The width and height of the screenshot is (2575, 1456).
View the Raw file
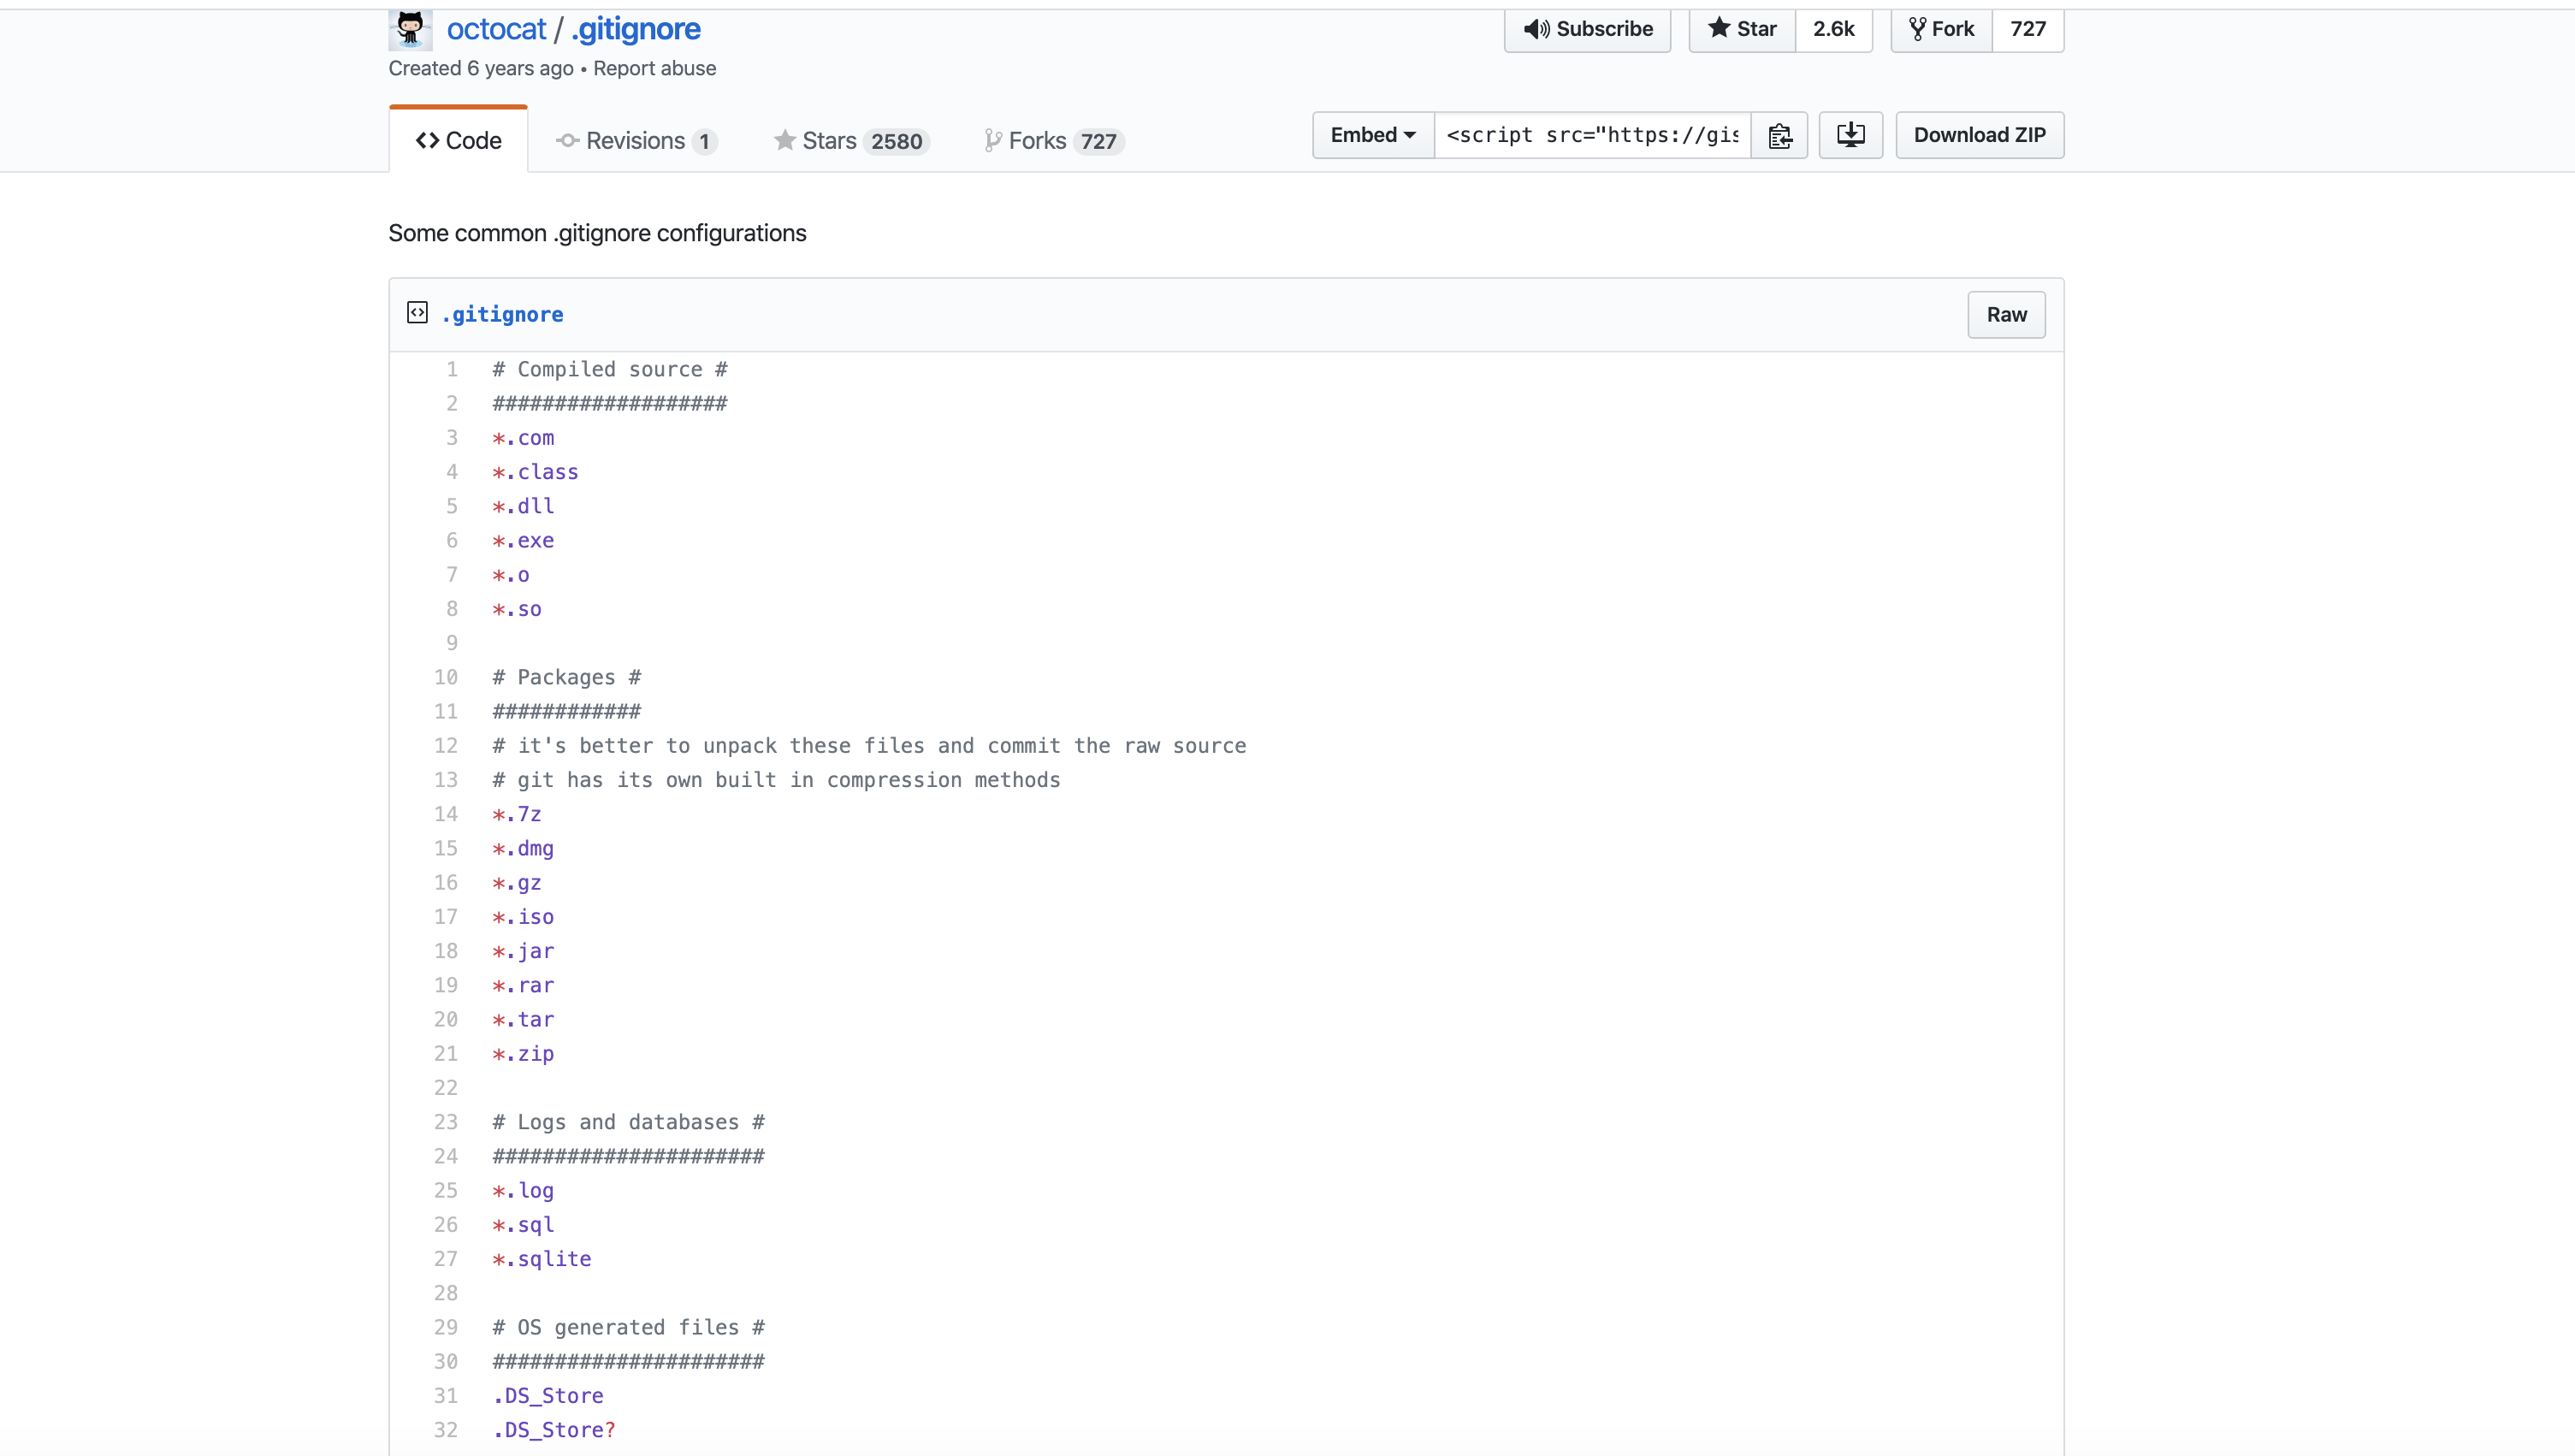pos(2006,315)
